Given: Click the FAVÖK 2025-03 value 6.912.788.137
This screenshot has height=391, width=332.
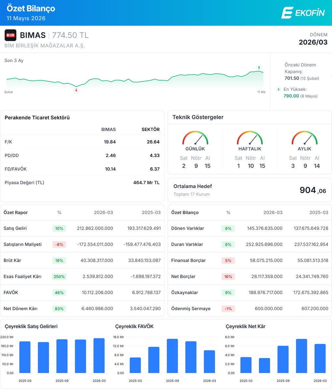Looking at the screenshot, I should 146,293.
